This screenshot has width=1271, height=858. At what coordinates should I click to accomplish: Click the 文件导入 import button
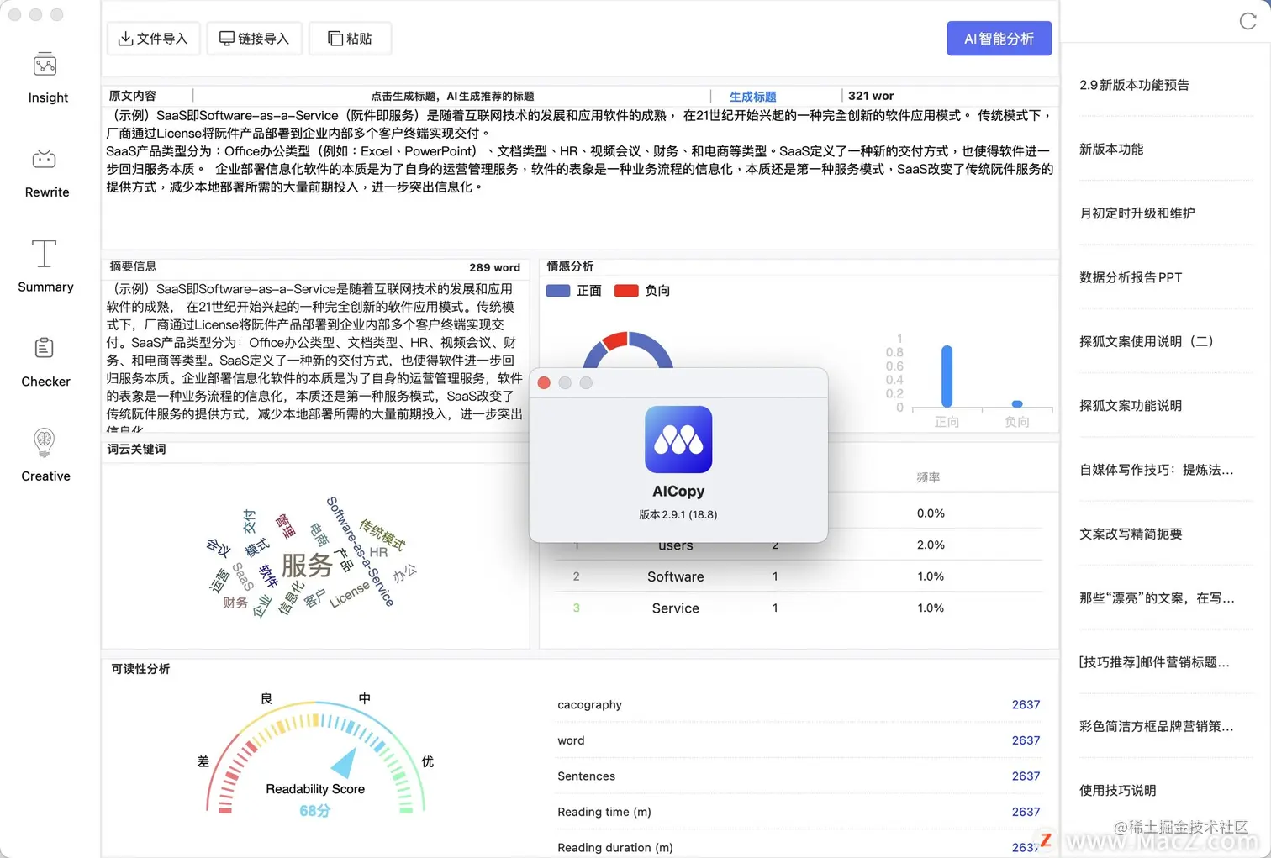coord(153,39)
